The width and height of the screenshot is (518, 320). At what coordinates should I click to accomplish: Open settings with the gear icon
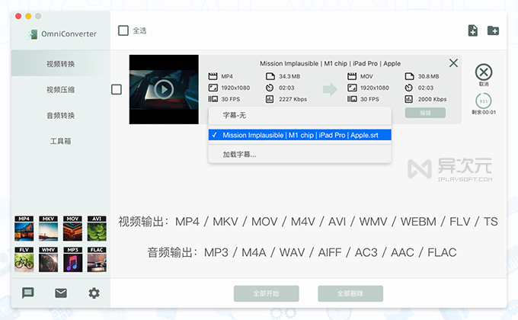click(94, 293)
